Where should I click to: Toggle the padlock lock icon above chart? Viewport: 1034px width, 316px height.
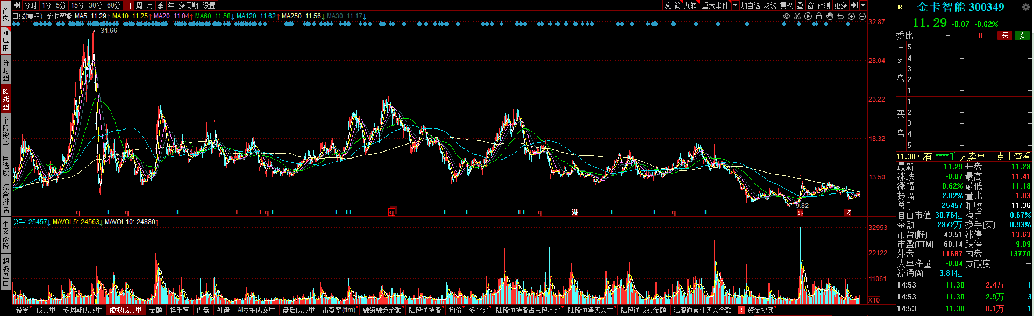click(819, 17)
